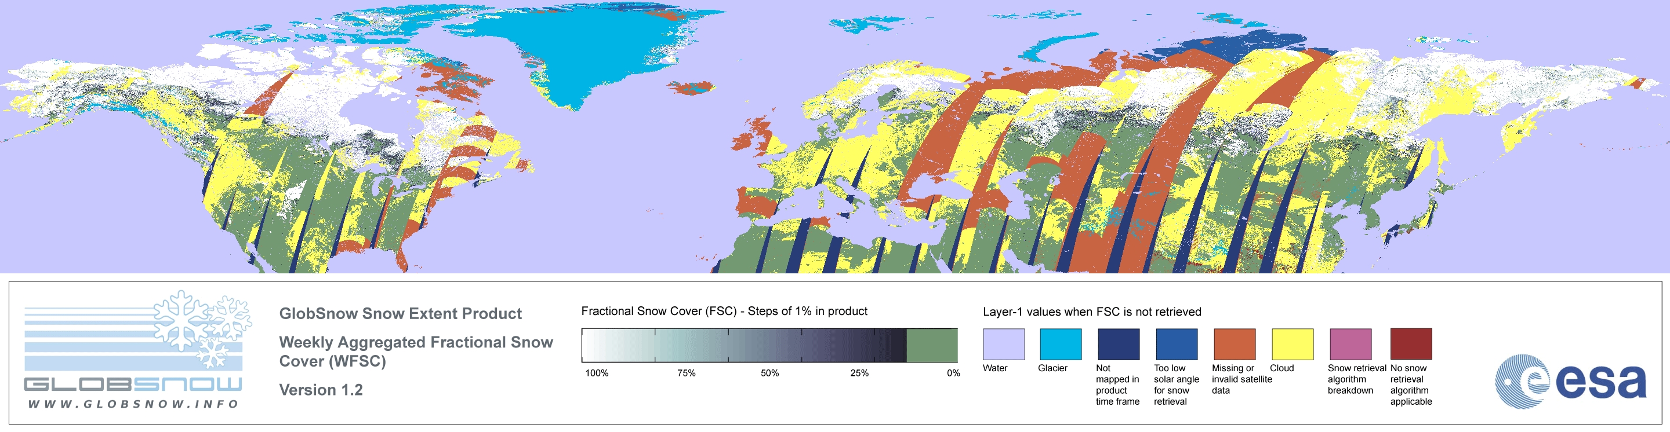Click the 'GlobSnow Snow Extent Product' title
The image size is (1670, 432).
[x=400, y=313]
